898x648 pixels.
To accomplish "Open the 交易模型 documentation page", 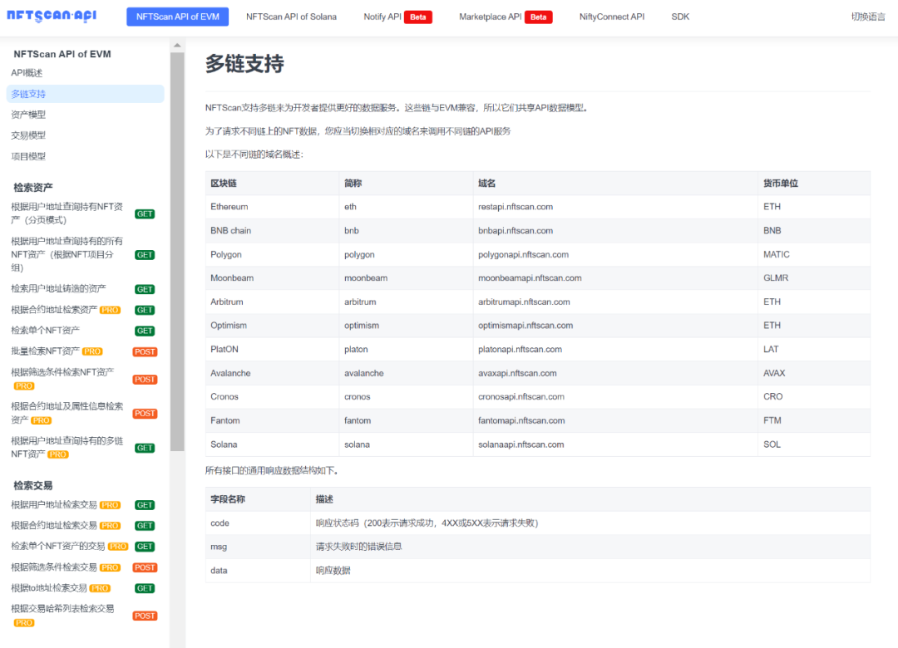I will [31, 135].
